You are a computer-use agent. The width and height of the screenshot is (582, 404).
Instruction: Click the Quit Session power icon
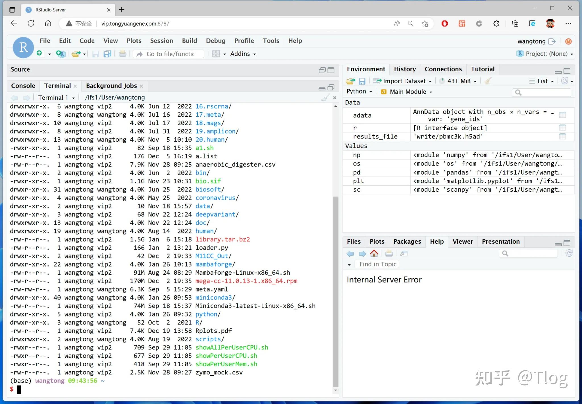[568, 42]
